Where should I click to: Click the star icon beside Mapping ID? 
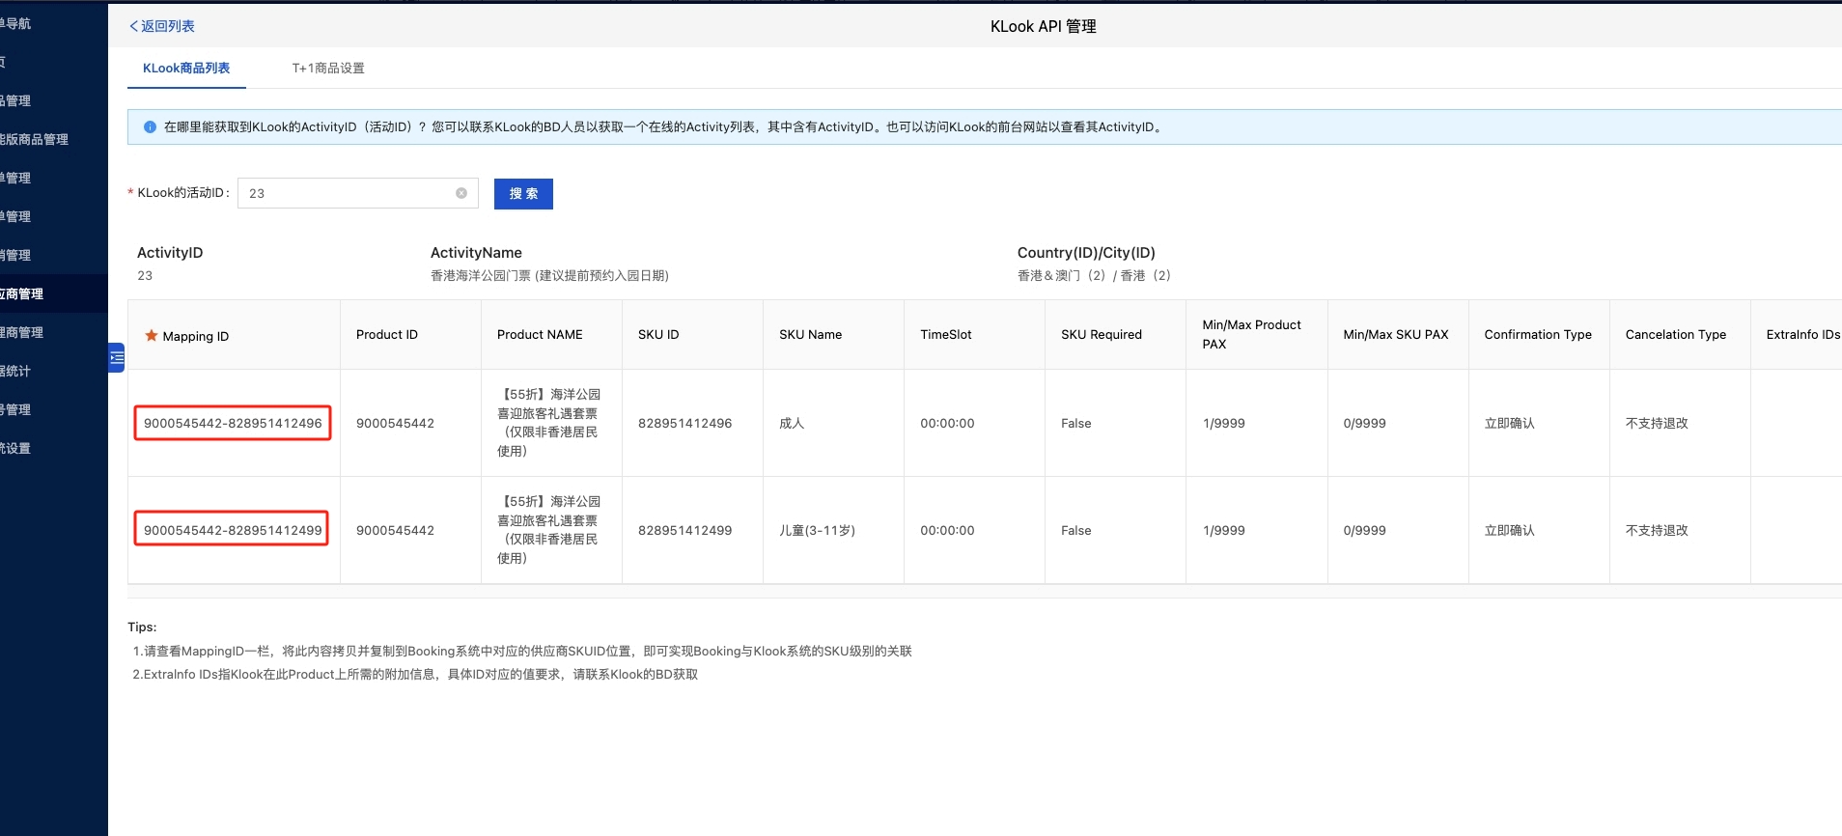click(152, 336)
